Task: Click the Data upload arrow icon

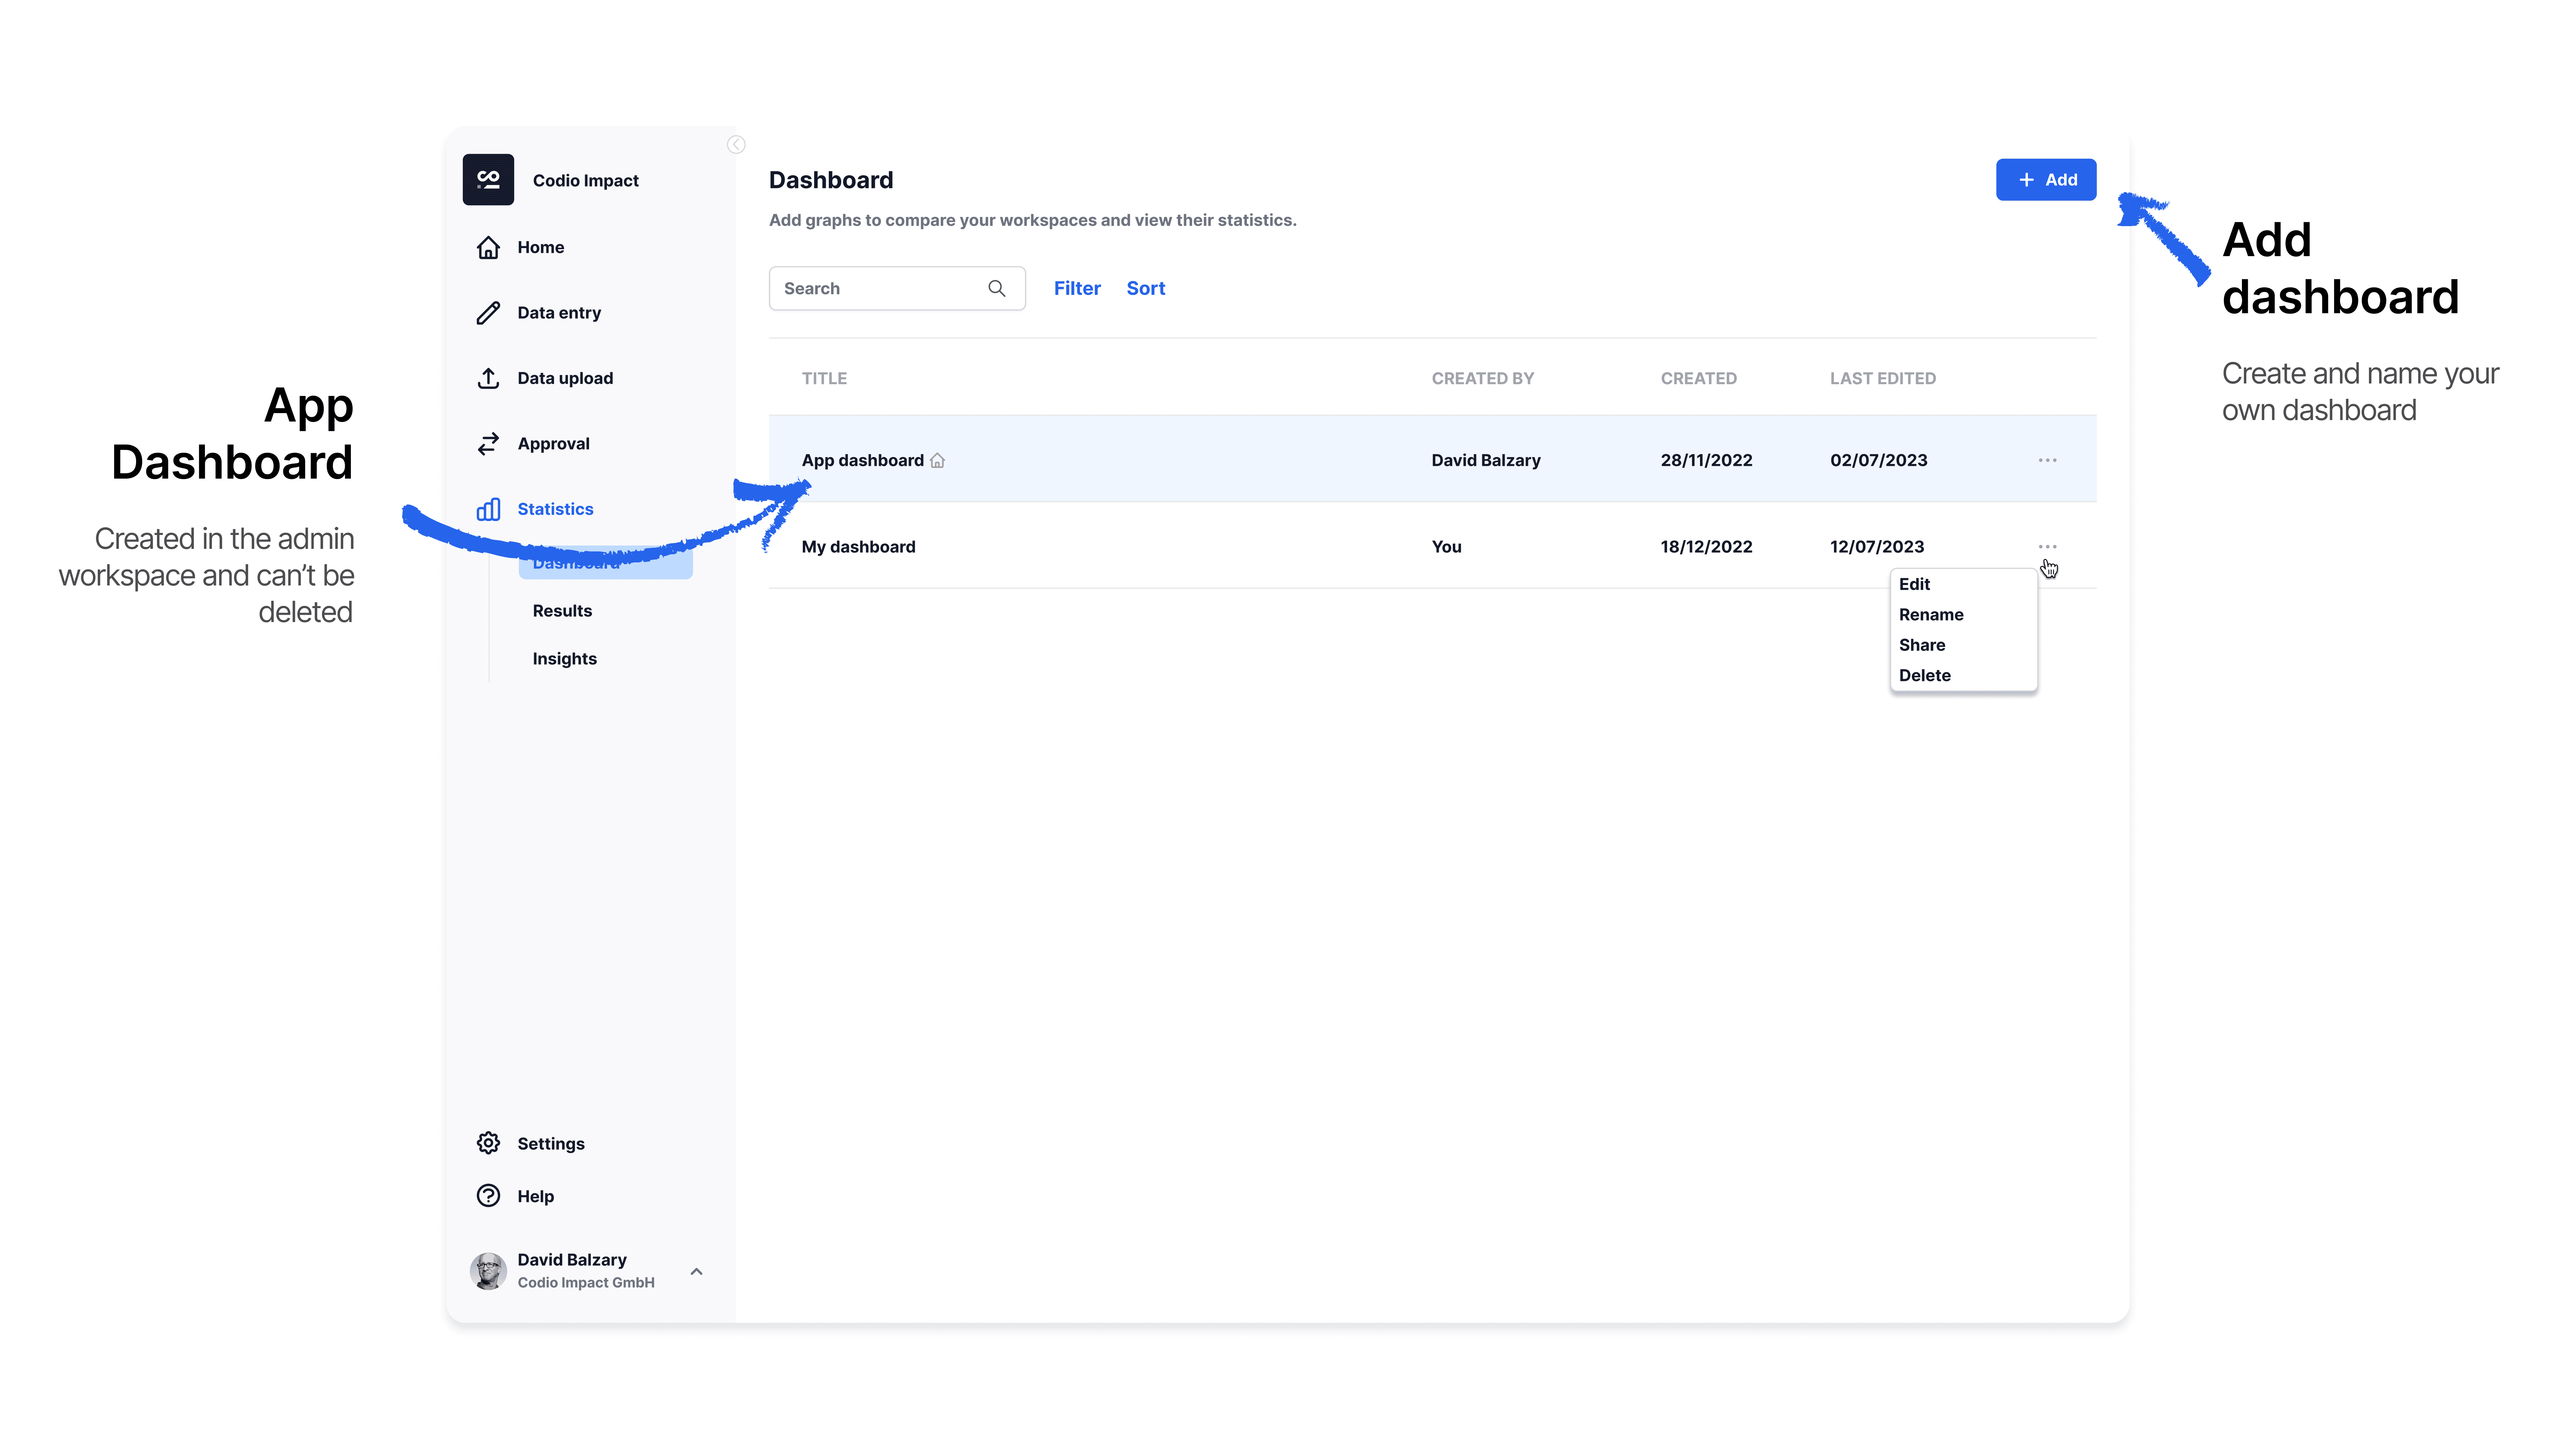Action: tap(488, 378)
